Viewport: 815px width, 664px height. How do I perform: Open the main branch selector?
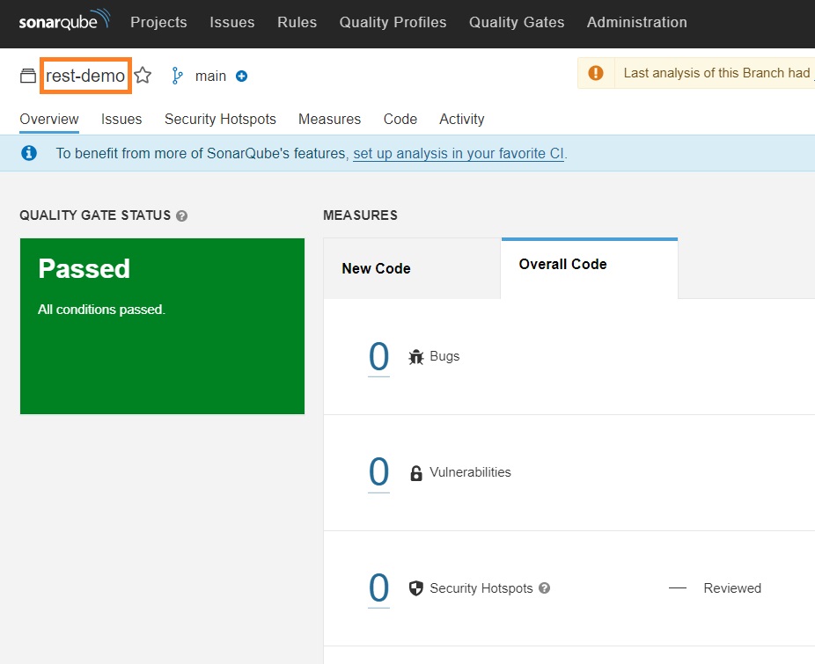[x=210, y=76]
